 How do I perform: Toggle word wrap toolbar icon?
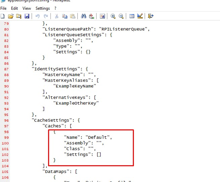point(102,16)
